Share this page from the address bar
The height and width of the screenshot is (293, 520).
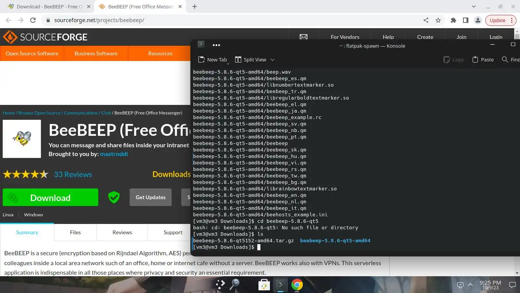pos(426,20)
